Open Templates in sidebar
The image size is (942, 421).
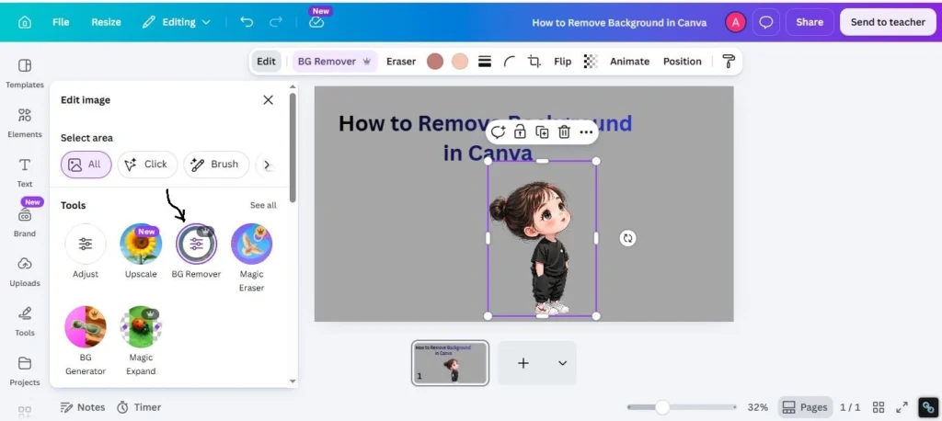pos(25,74)
